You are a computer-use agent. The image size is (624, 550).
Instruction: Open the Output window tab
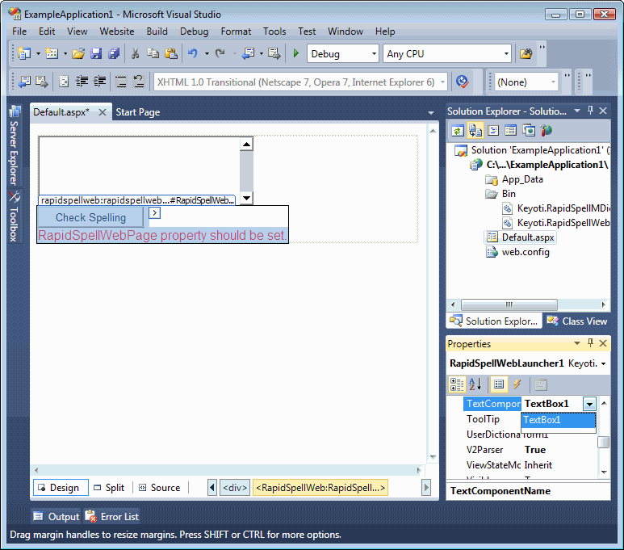tap(56, 517)
